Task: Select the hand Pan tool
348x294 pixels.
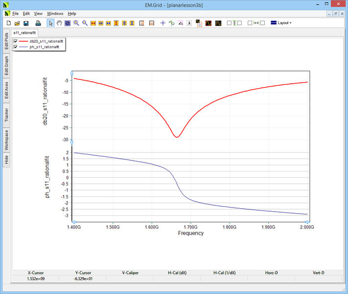Action: pos(59,23)
